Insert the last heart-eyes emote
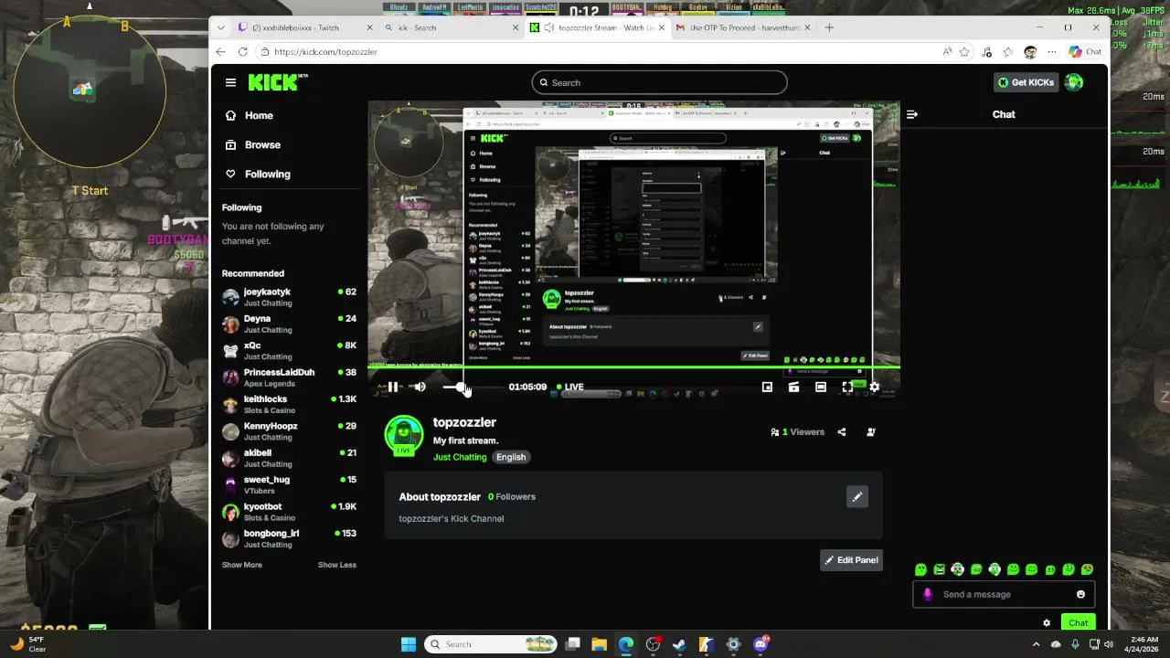This screenshot has height=658, width=1170. click(x=1087, y=569)
